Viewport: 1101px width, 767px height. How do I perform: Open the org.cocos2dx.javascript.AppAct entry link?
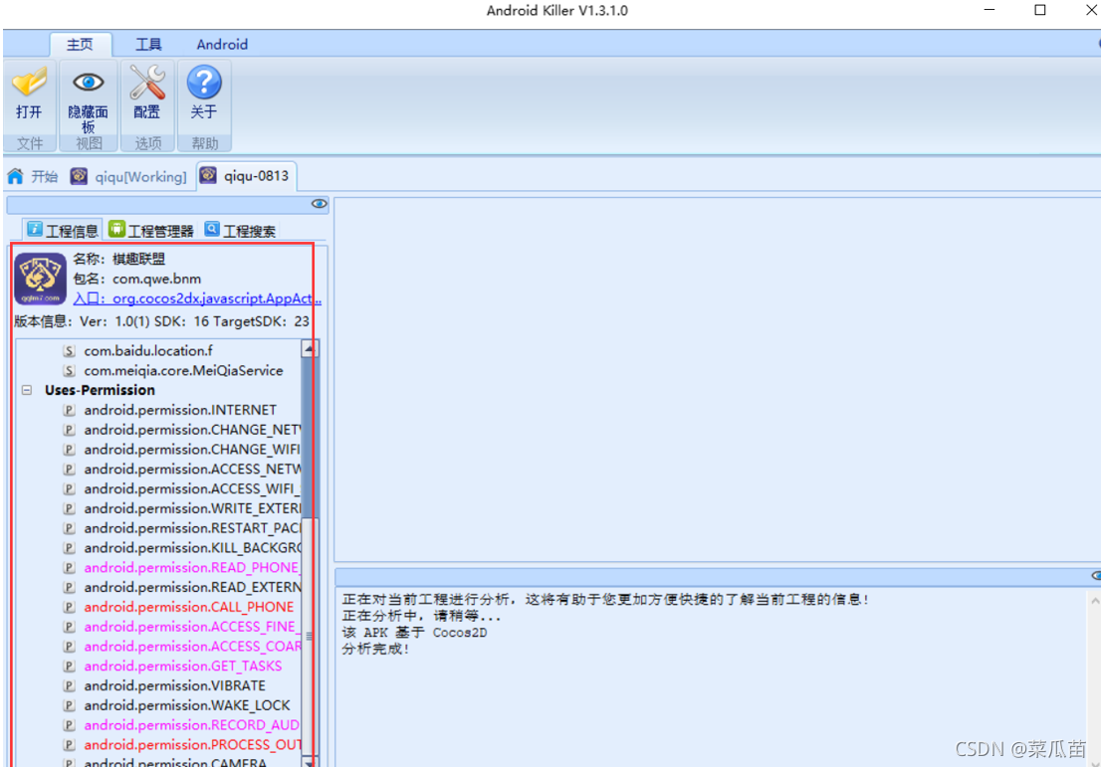pyautogui.click(x=197, y=298)
